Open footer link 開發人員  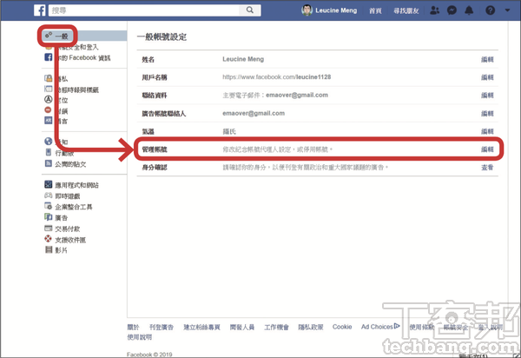[242, 327]
